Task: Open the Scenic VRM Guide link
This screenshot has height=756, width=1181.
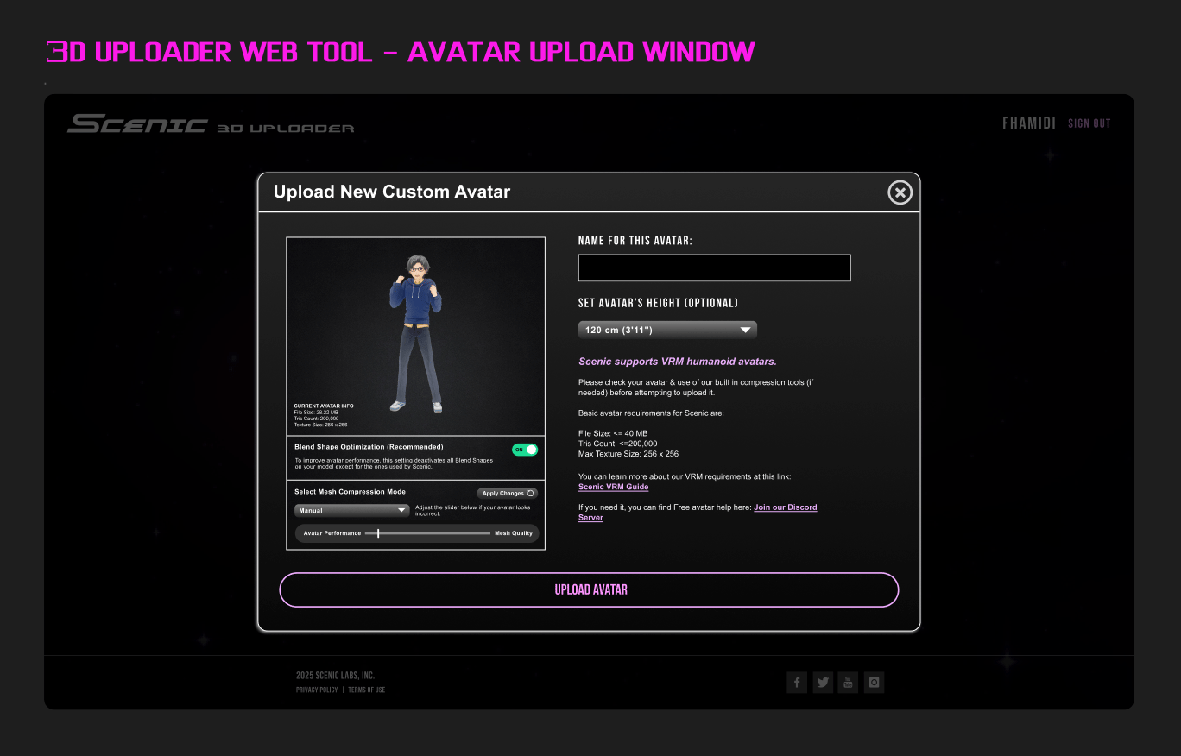Action: coord(613,488)
